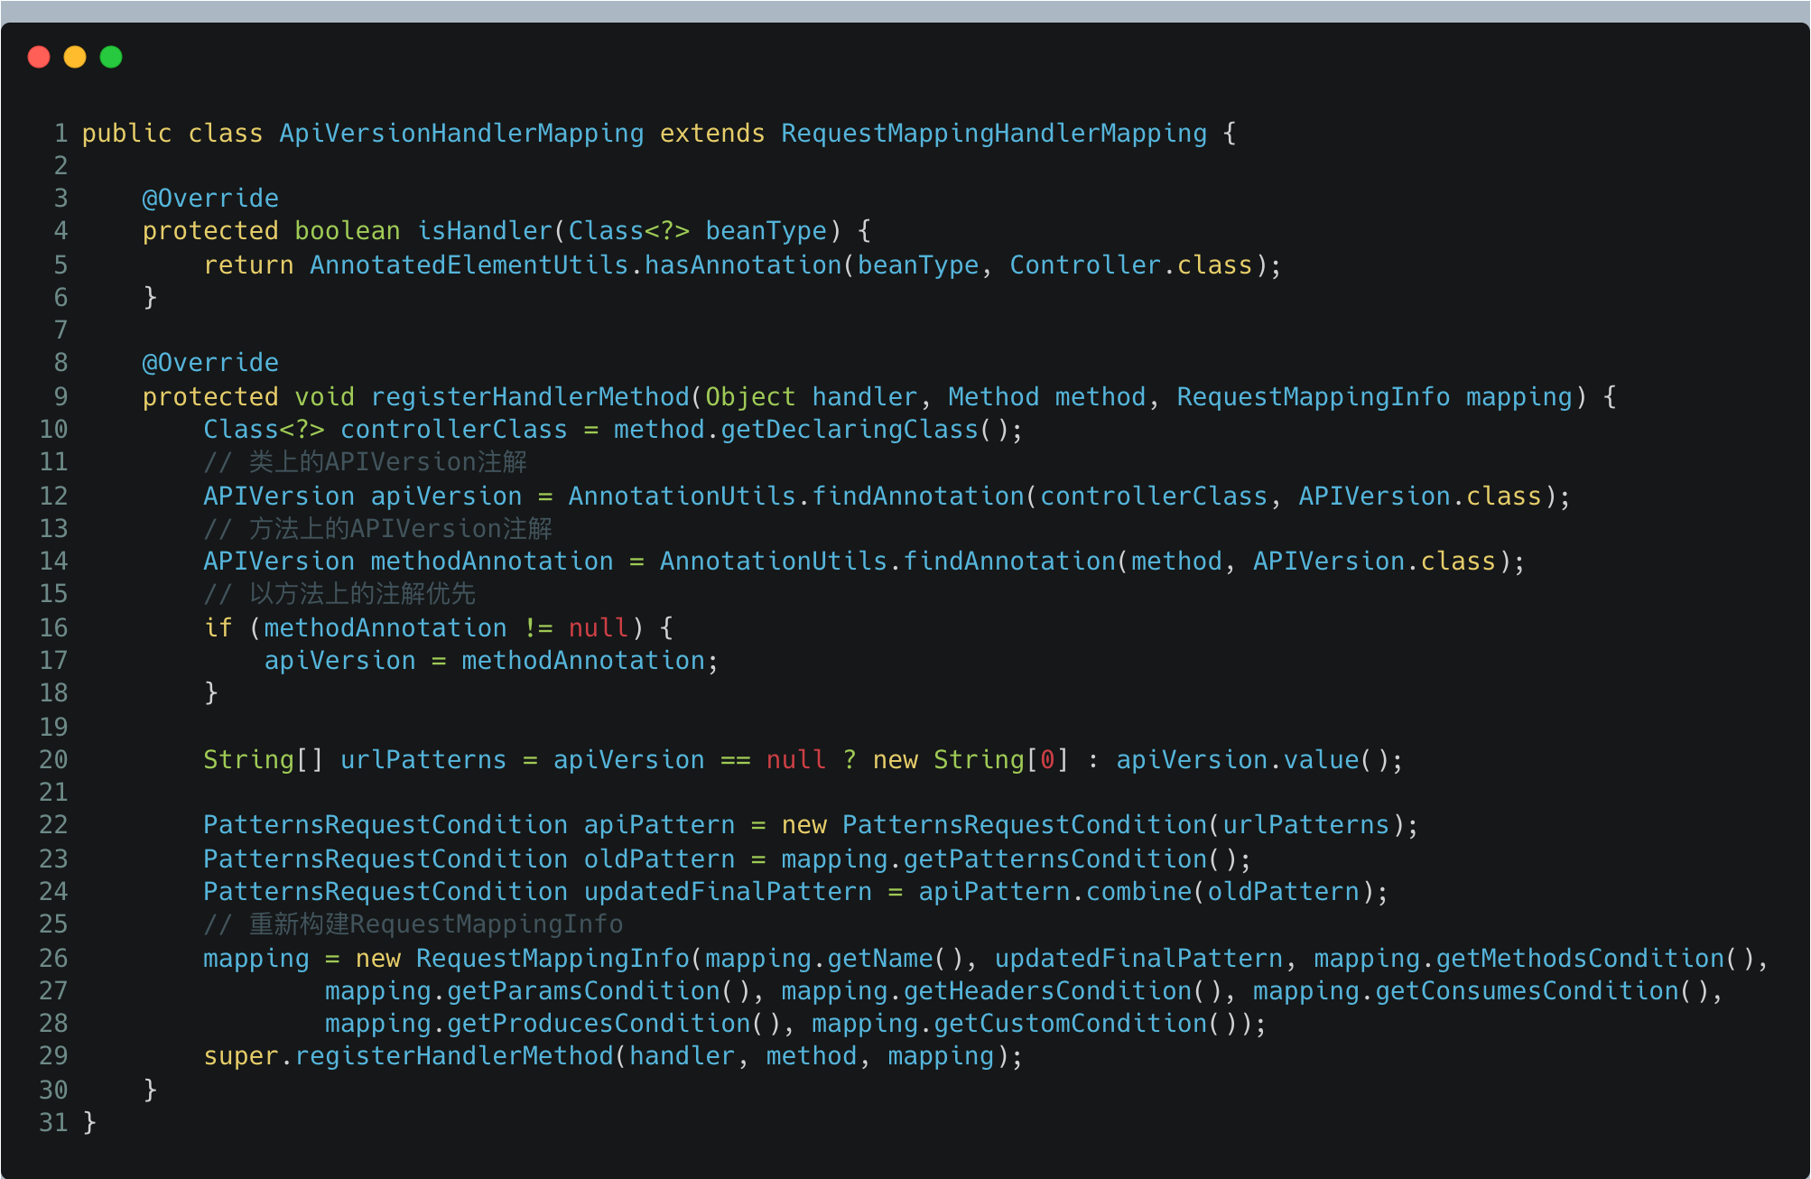Image resolution: width=1811 pixels, height=1179 pixels.
Task: Click line number 1 in gutter
Action: (60, 134)
